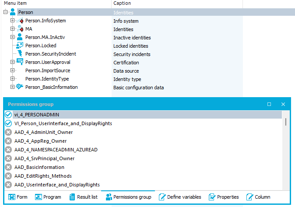Viewport: 295px width, 207px height.
Task: Click the Permissions group panel title
Action: (31, 104)
